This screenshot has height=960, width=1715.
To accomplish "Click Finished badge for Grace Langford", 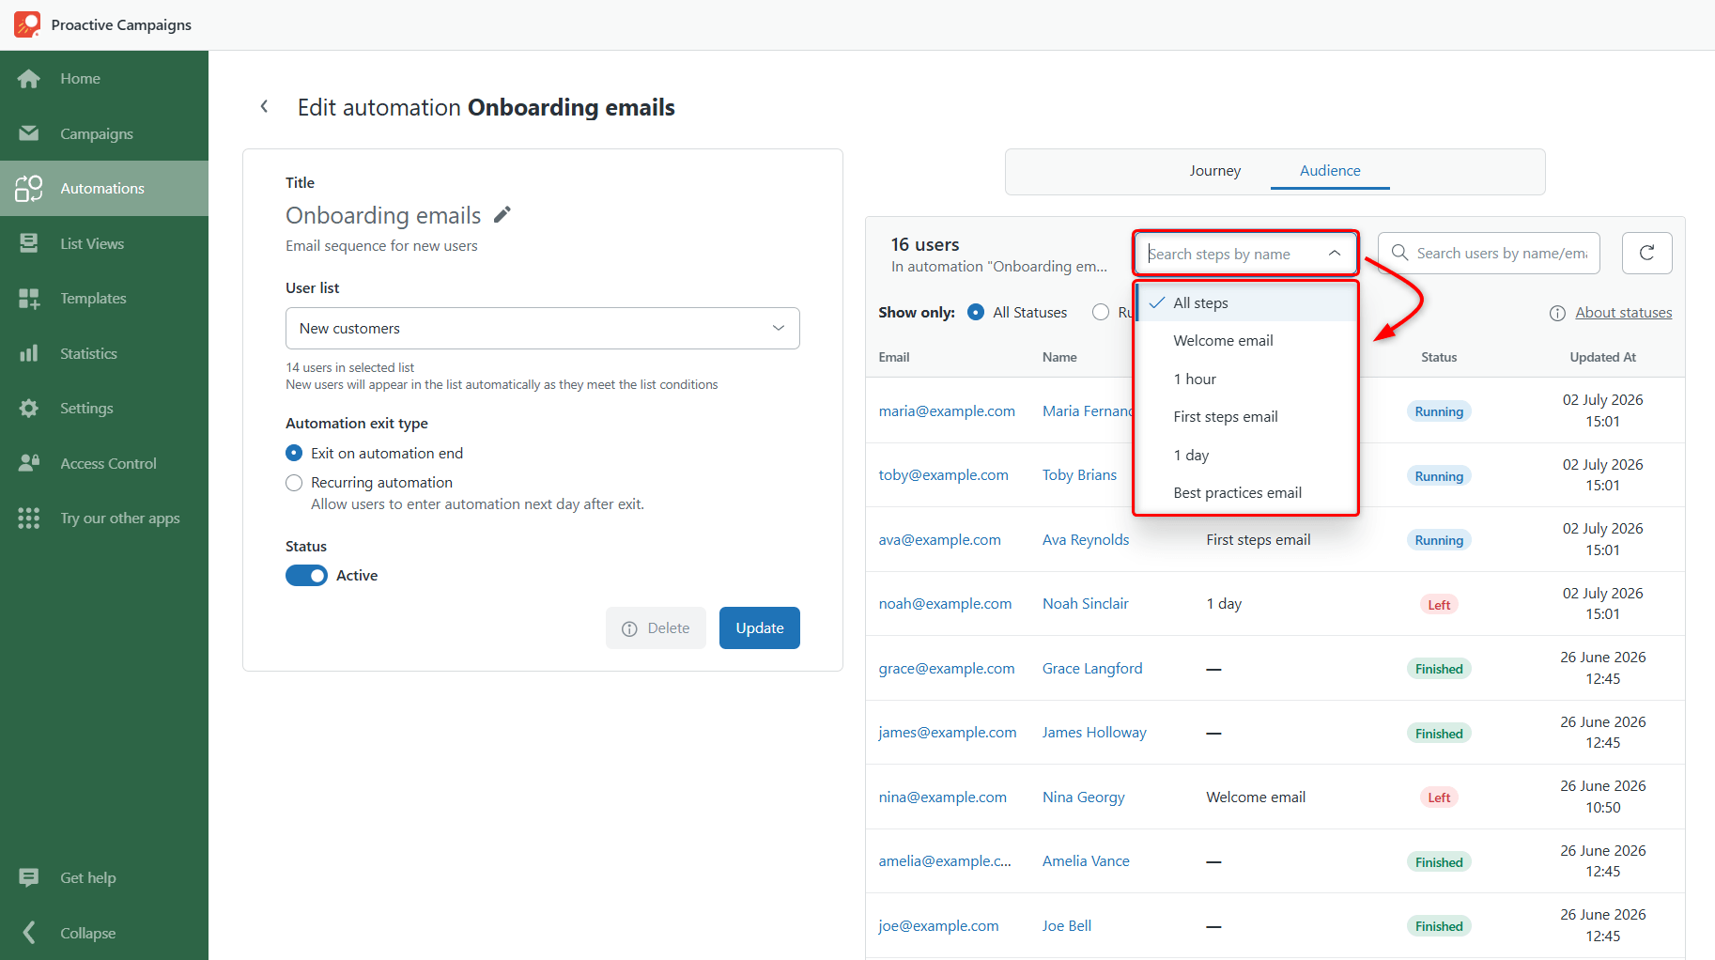I will click(x=1439, y=669).
